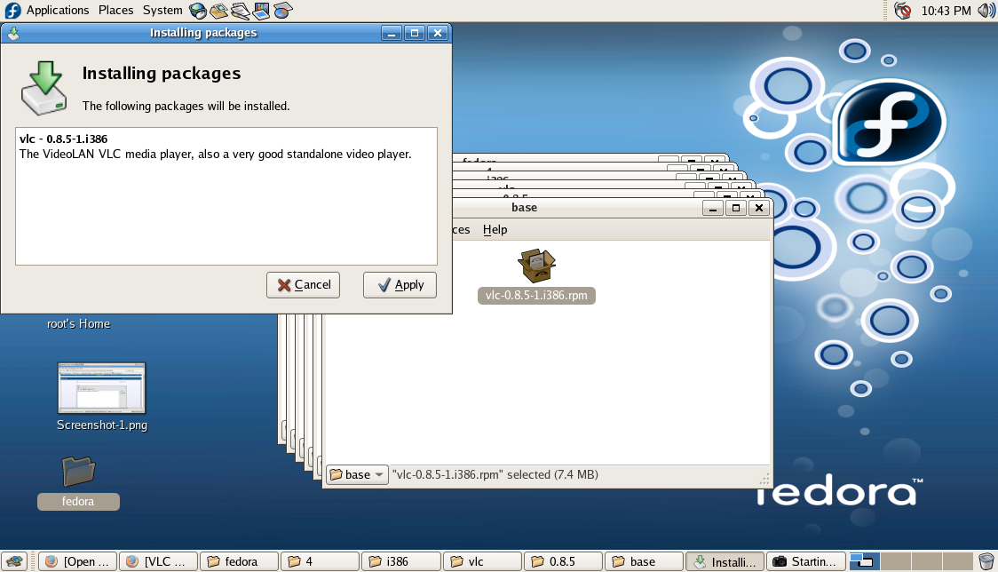Screen dimensions: 998x572
Task: Switch to the [Open ... browser taskbar button
Action: click(77, 561)
